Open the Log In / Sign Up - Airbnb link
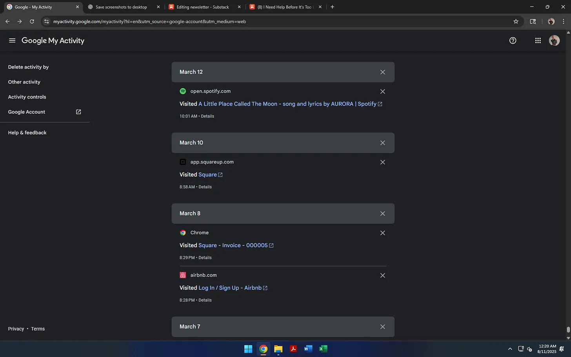The height and width of the screenshot is (357, 571). pyautogui.click(x=233, y=288)
